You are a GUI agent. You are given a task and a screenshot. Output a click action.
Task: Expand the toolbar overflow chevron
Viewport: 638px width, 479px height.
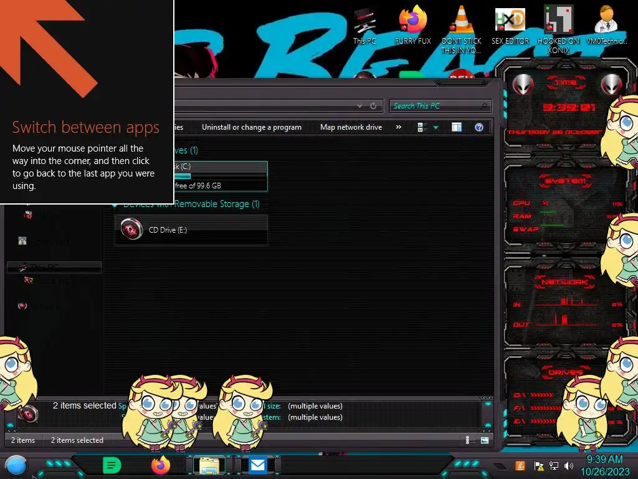399,127
